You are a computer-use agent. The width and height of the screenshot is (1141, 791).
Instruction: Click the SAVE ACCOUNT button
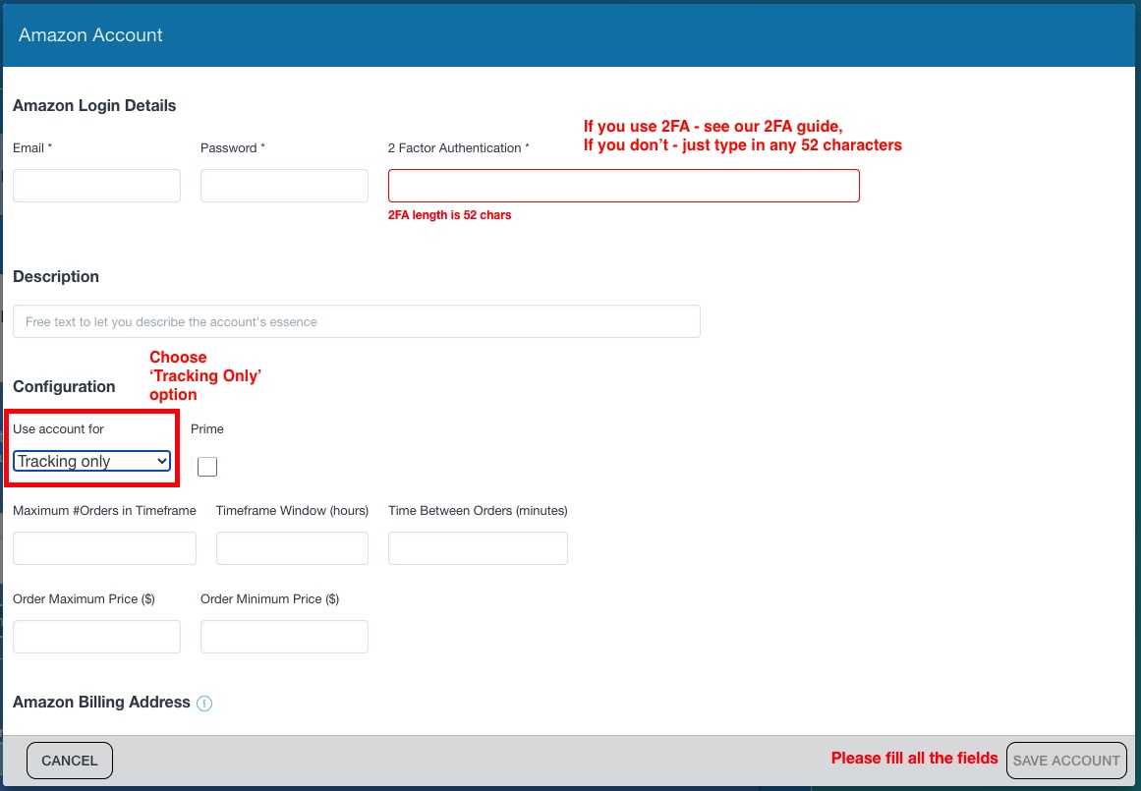1066,761
